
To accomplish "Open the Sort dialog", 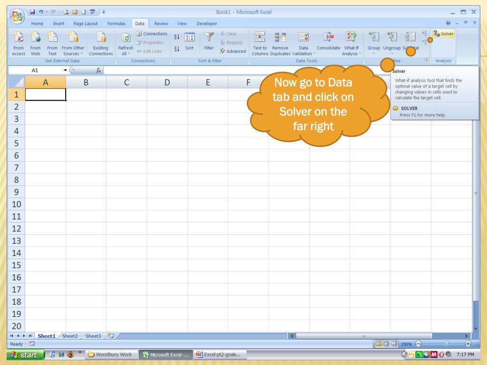I will coord(189,41).
